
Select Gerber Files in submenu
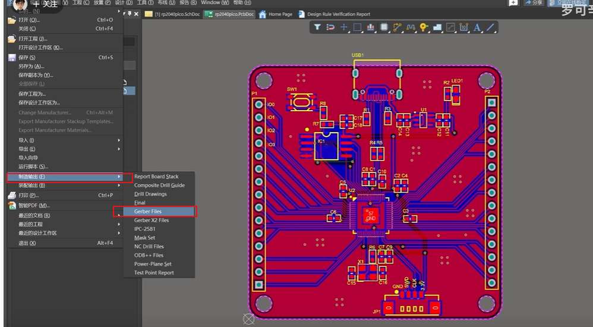159,211
